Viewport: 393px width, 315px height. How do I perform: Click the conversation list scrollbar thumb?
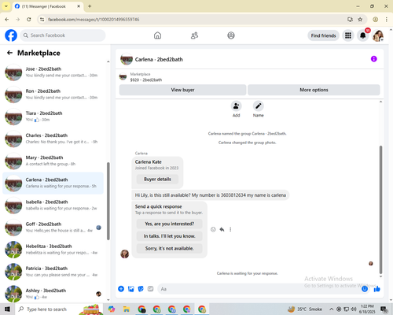coord(108,201)
